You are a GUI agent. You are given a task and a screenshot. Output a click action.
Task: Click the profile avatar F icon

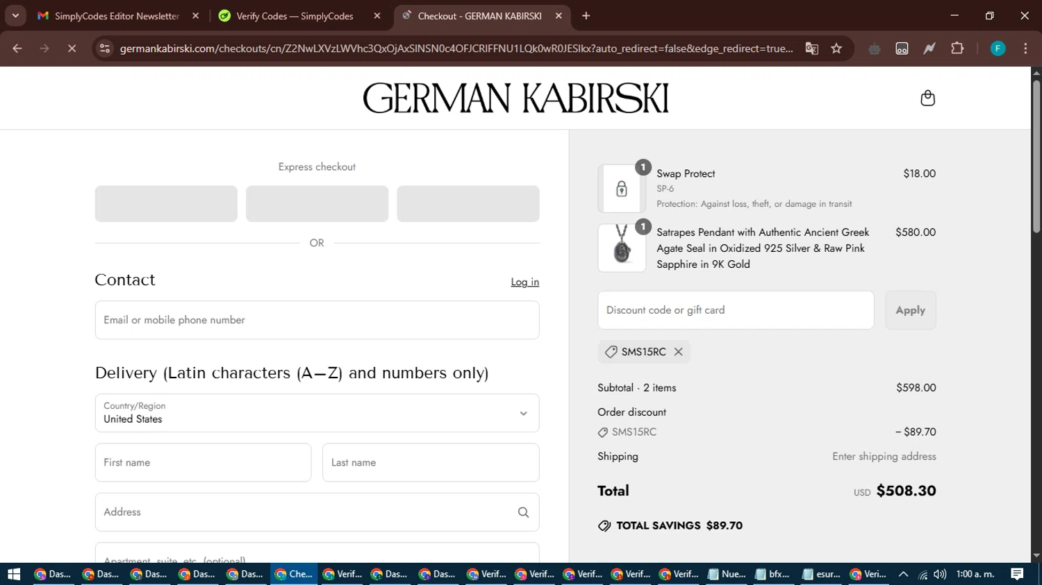coord(998,49)
